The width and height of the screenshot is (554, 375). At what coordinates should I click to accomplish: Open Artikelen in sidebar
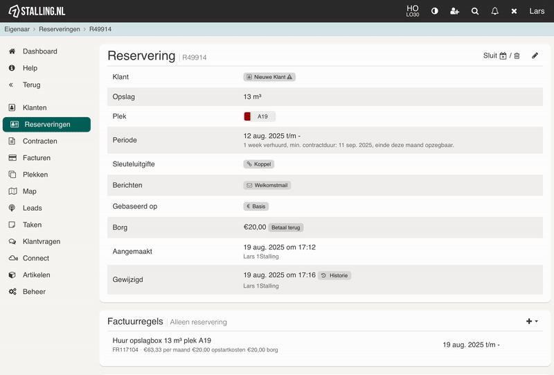point(37,275)
